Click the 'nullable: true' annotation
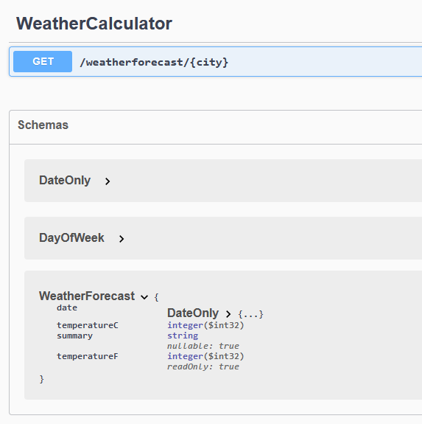This screenshot has width=422, height=424. pyautogui.click(x=203, y=346)
